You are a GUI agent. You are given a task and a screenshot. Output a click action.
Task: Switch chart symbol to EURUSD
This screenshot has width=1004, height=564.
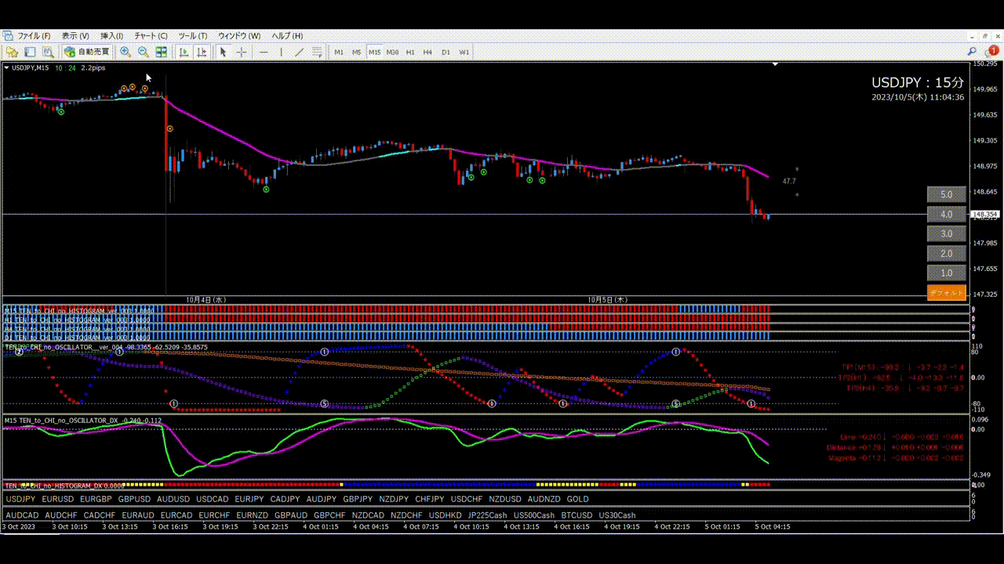(x=58, y=499)
